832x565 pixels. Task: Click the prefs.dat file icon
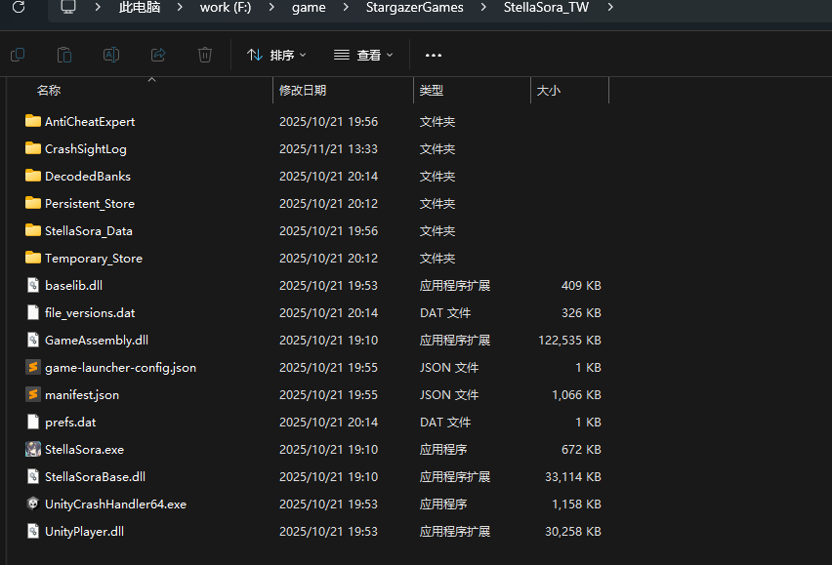tap(33, 422)
